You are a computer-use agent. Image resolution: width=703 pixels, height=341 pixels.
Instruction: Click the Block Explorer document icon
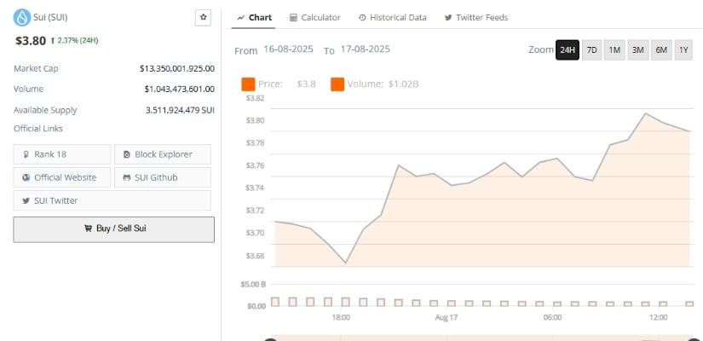(x=126, y=154)
